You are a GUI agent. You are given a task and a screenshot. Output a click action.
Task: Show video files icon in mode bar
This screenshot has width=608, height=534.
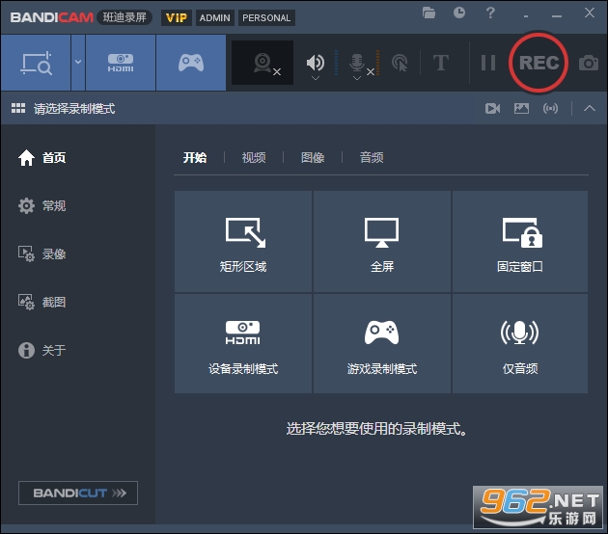(x=492, y=108)
